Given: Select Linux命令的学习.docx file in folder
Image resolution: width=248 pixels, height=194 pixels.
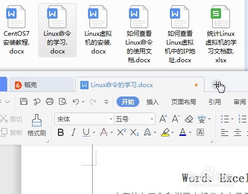Looking at the screenshot, I should [x=57, y=30].
